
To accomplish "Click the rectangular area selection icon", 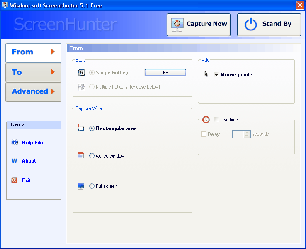I will [80, 128].
